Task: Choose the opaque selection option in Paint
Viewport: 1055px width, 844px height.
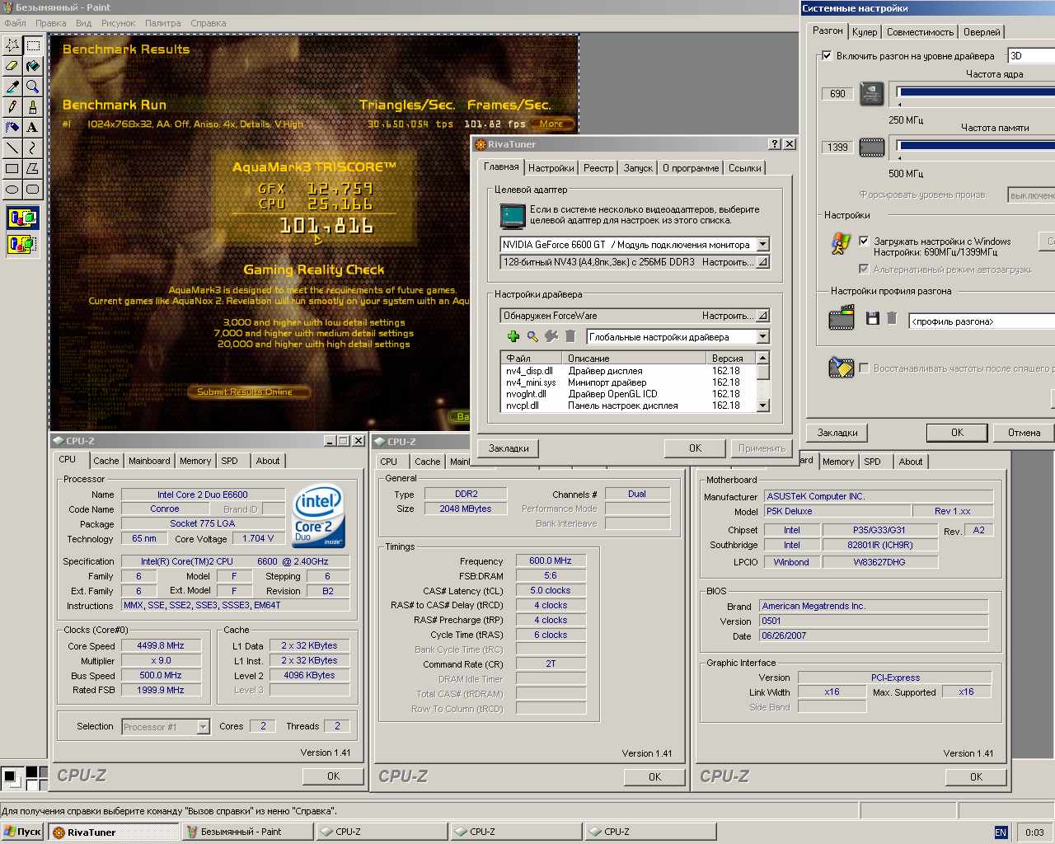Action: [22, 218]
